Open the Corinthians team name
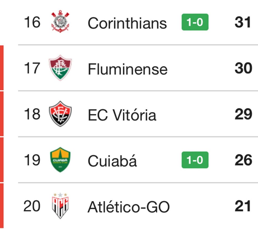The width and height of the screenshot is (258, 229). pos(127,23)
